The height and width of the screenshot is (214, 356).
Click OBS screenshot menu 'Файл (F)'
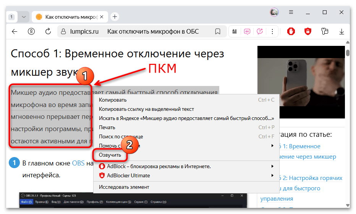click(x=26, y=202)
